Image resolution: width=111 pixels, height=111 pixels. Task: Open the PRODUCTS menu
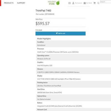pyautogui.click(x=9, y=3)
